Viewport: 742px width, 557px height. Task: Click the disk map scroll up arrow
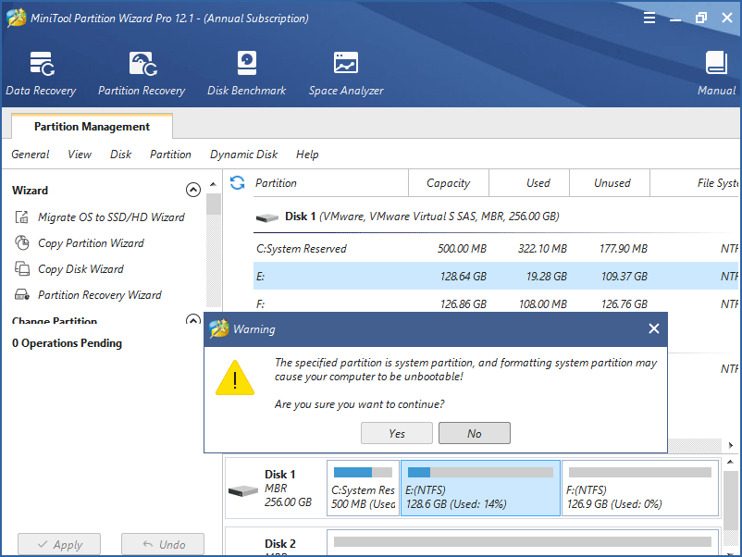(730, 462)
